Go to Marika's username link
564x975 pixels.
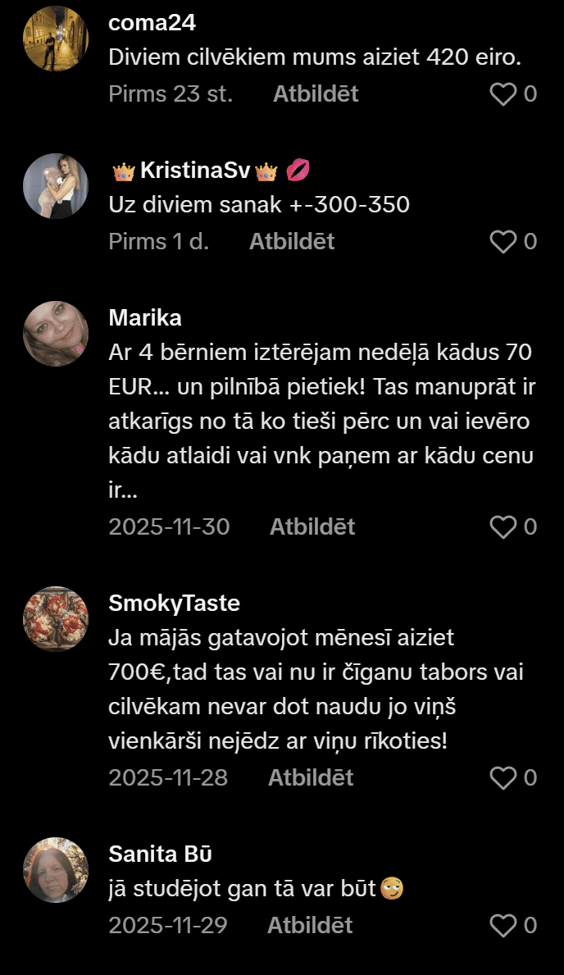145,318
